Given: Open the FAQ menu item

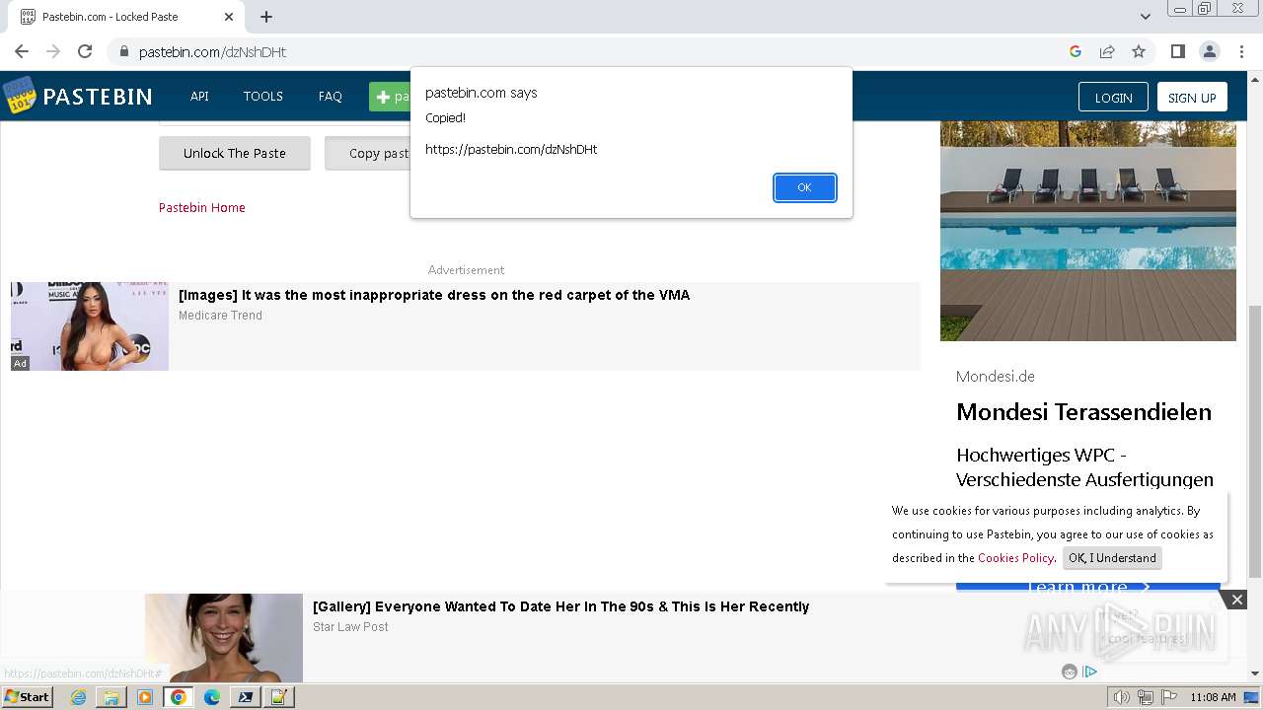Looking at the screenshot, I should click(x=331, y=97).
